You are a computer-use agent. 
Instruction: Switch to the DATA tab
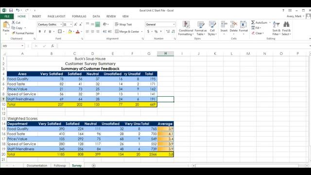click(x=96, y=16)
